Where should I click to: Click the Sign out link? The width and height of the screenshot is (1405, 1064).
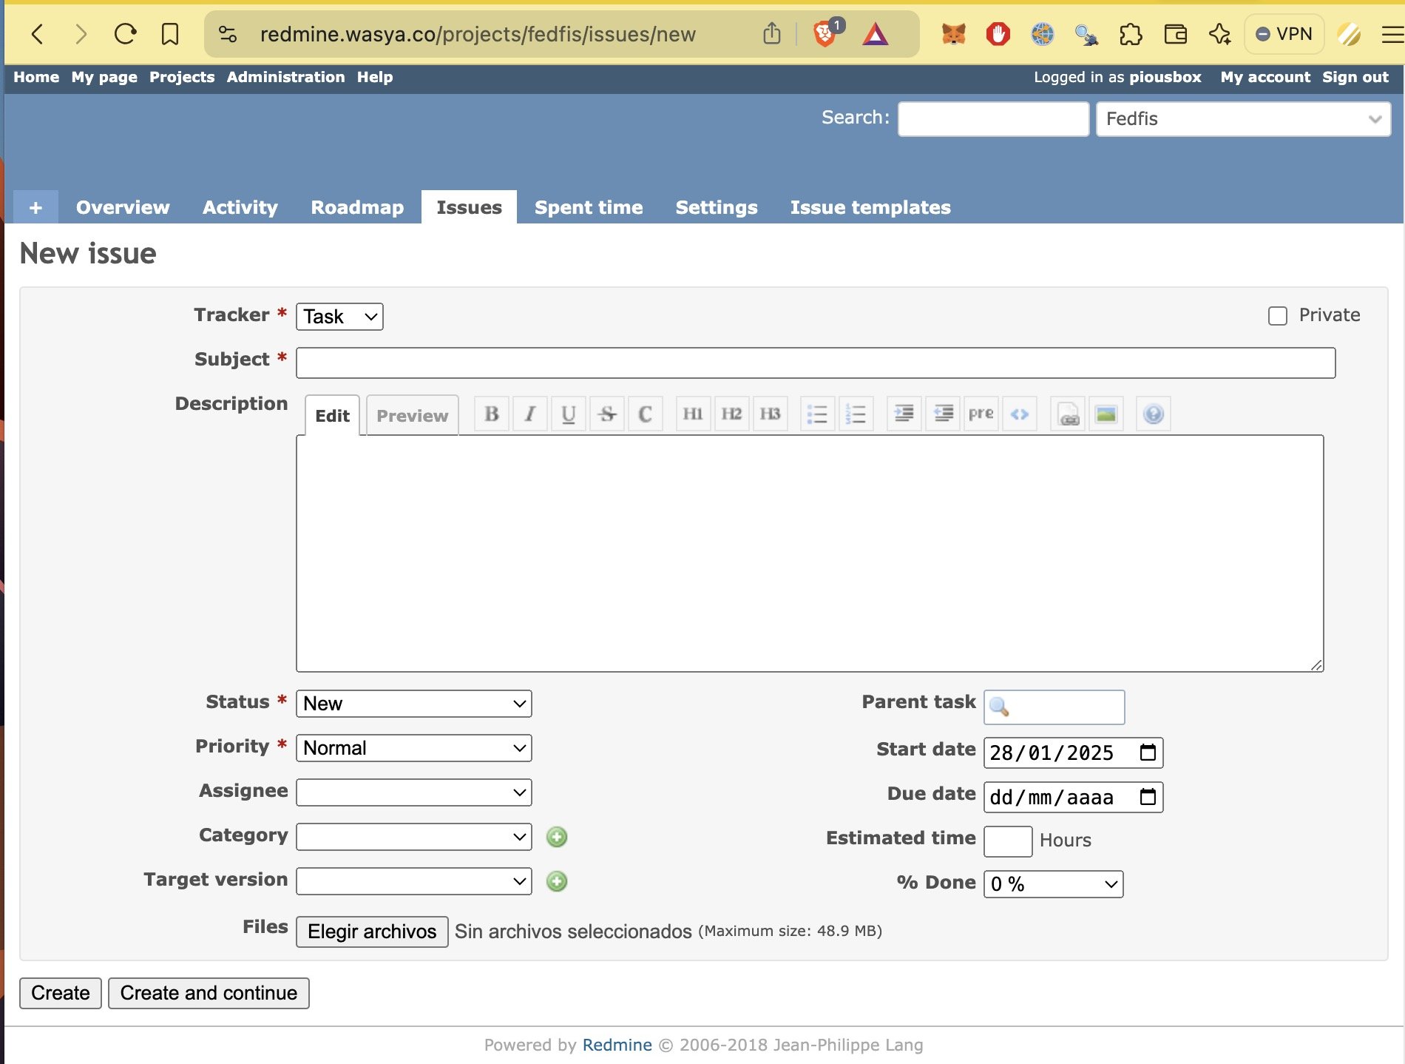pos(1355,77)
